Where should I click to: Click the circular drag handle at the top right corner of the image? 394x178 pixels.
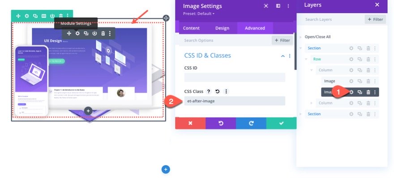point(166,18)
